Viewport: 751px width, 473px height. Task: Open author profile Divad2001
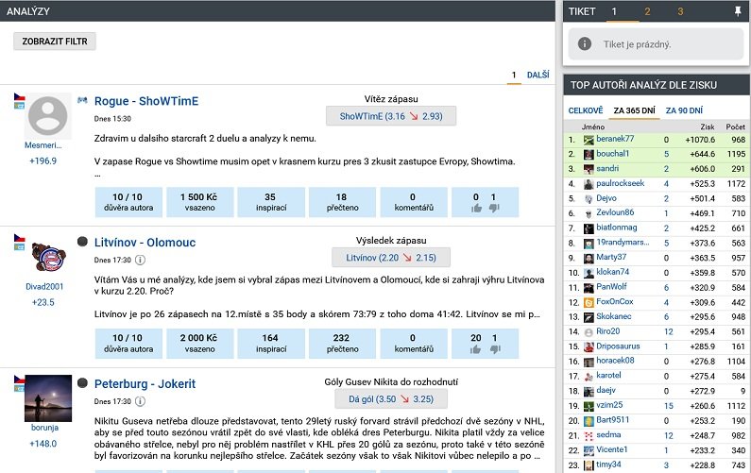coord(44,286)
